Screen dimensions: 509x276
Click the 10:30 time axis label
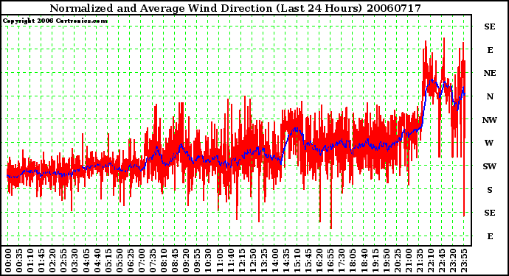click(208, 261)
